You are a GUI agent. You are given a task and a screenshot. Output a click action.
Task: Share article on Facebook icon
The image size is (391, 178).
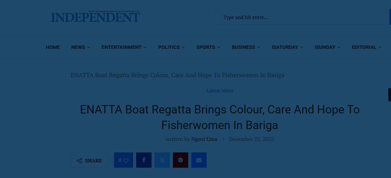coord(144,160)
